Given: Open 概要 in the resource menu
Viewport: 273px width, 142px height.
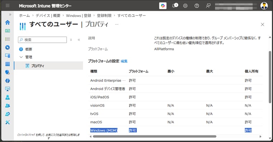Looking at the screenshot, I should (x=28, y=49).
